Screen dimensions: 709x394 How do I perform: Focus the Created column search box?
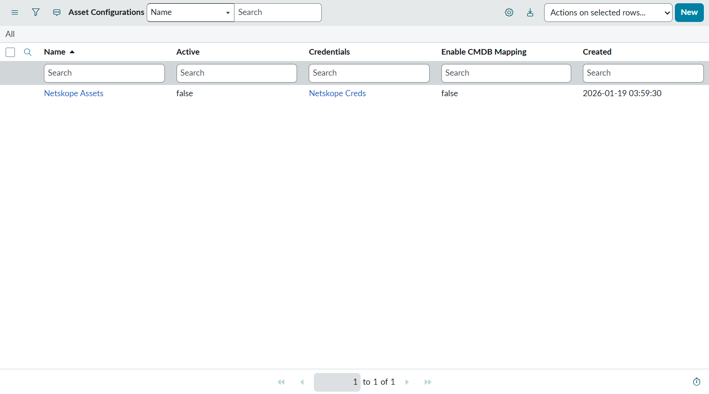point(643,73)
